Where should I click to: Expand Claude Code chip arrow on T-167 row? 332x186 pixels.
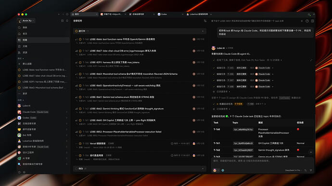[x=272, y=81]
